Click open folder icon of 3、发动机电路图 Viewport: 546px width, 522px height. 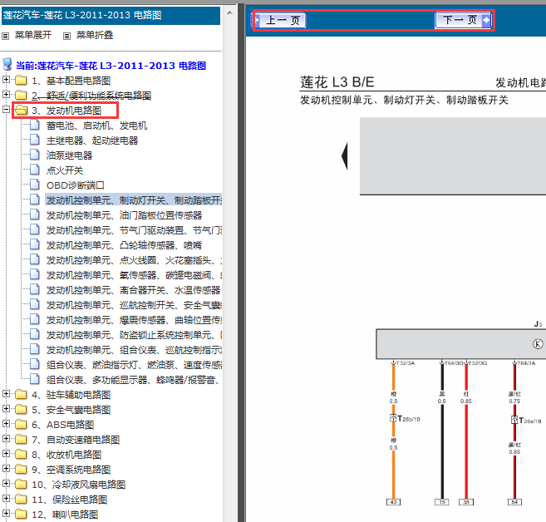[22, 111]
